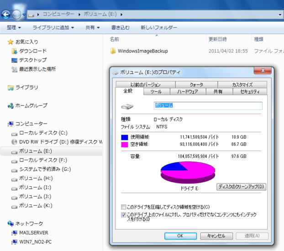Click the ボリューム (K:) drive icon
284x251 pixels.
14,206
